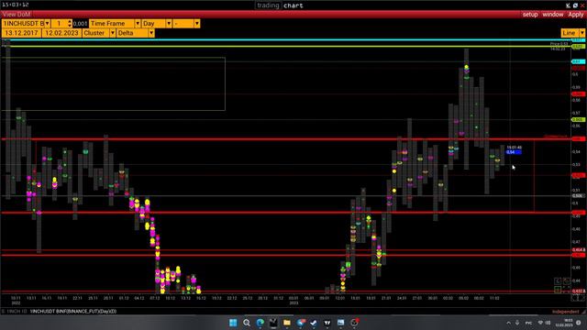Click the 0.432 red level label

point(579,291)
